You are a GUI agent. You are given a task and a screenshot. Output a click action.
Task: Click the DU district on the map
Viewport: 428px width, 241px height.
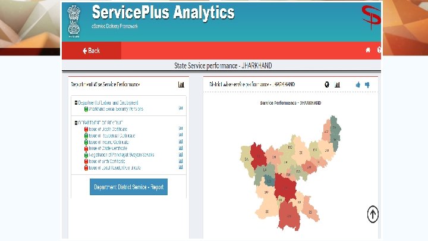[327, 151]
